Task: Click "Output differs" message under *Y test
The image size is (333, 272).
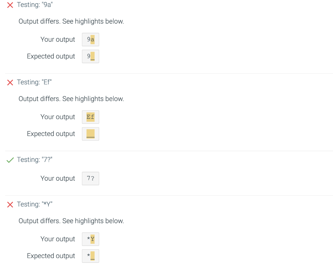Action: pos(71,221)
